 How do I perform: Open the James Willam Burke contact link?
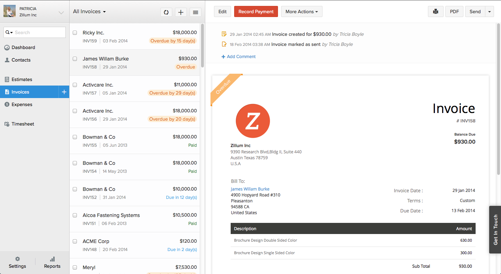[250, 189]
